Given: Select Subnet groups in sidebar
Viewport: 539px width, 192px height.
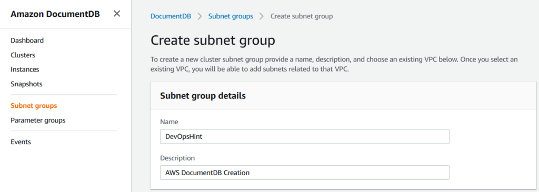Looking at the screenshot, I should pos(34,106).
